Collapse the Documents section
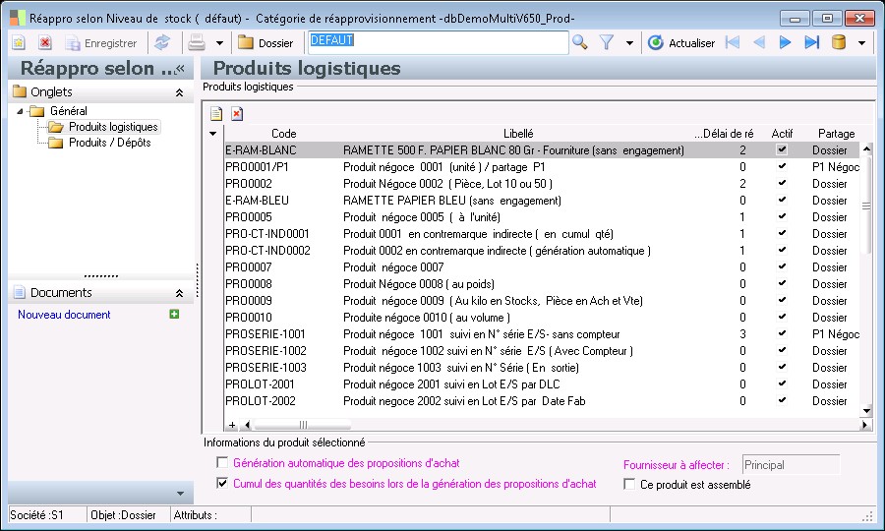Screen dimensions: 885x531 pyautogui.click(x=180, y=293)
